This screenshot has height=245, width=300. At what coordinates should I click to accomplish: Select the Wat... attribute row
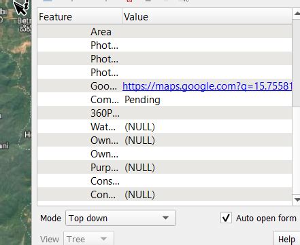click(x=165, y=127)
